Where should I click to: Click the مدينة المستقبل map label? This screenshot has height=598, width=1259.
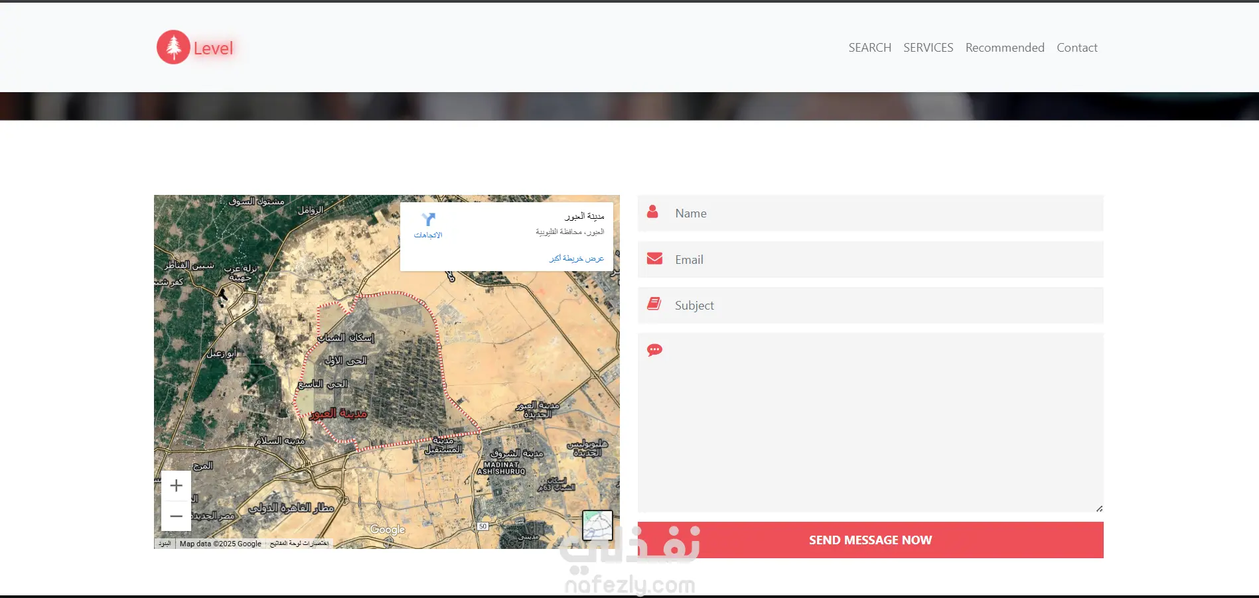pos(443,445)
